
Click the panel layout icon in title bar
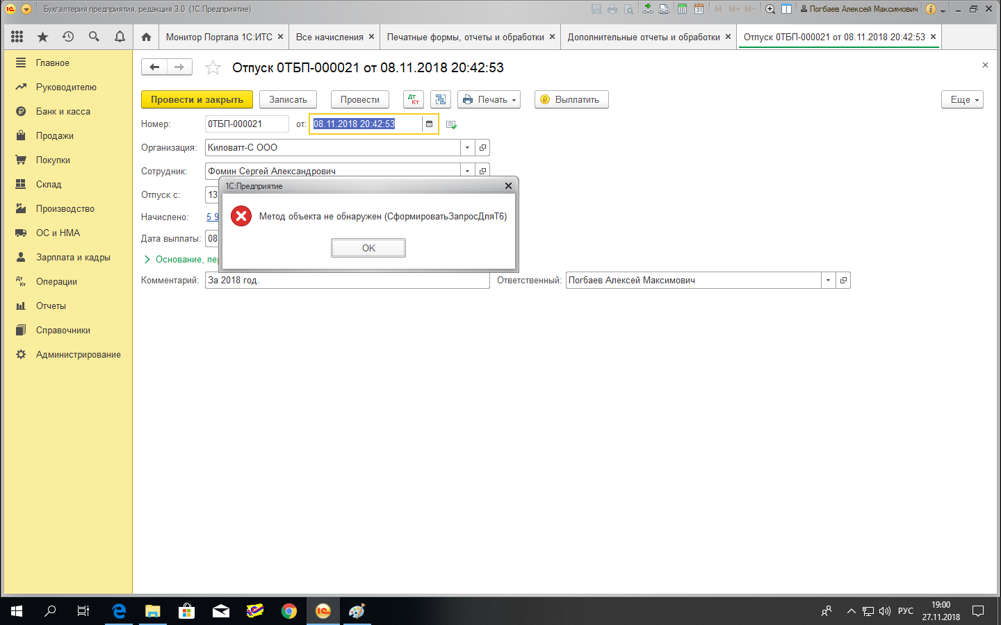[787, 9]
